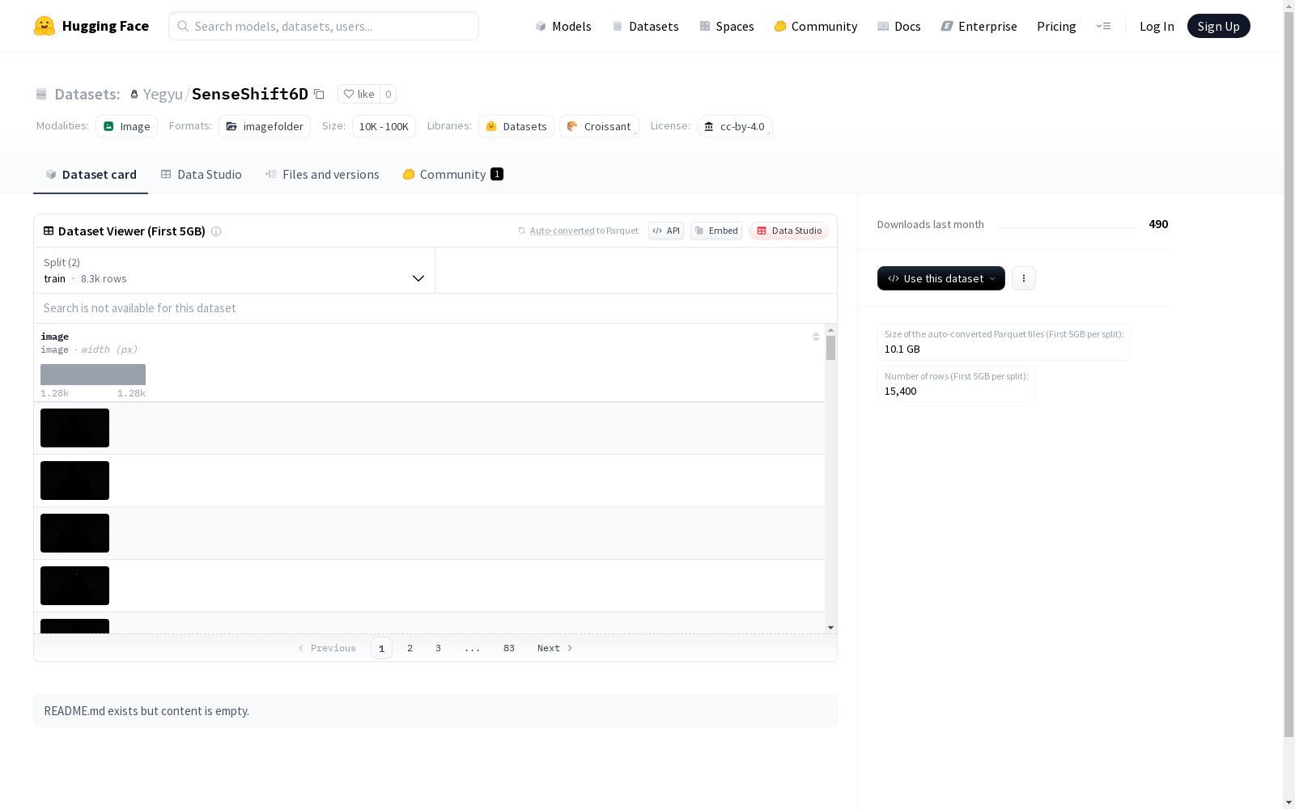
Task: Click the heart like button
Action: pyautogui.click(x=359, y=94)
